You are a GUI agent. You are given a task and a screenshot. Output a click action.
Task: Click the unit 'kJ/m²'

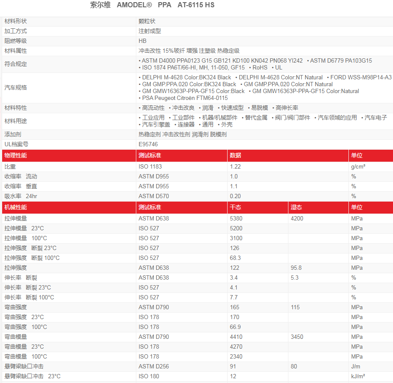tap(358, 377)
